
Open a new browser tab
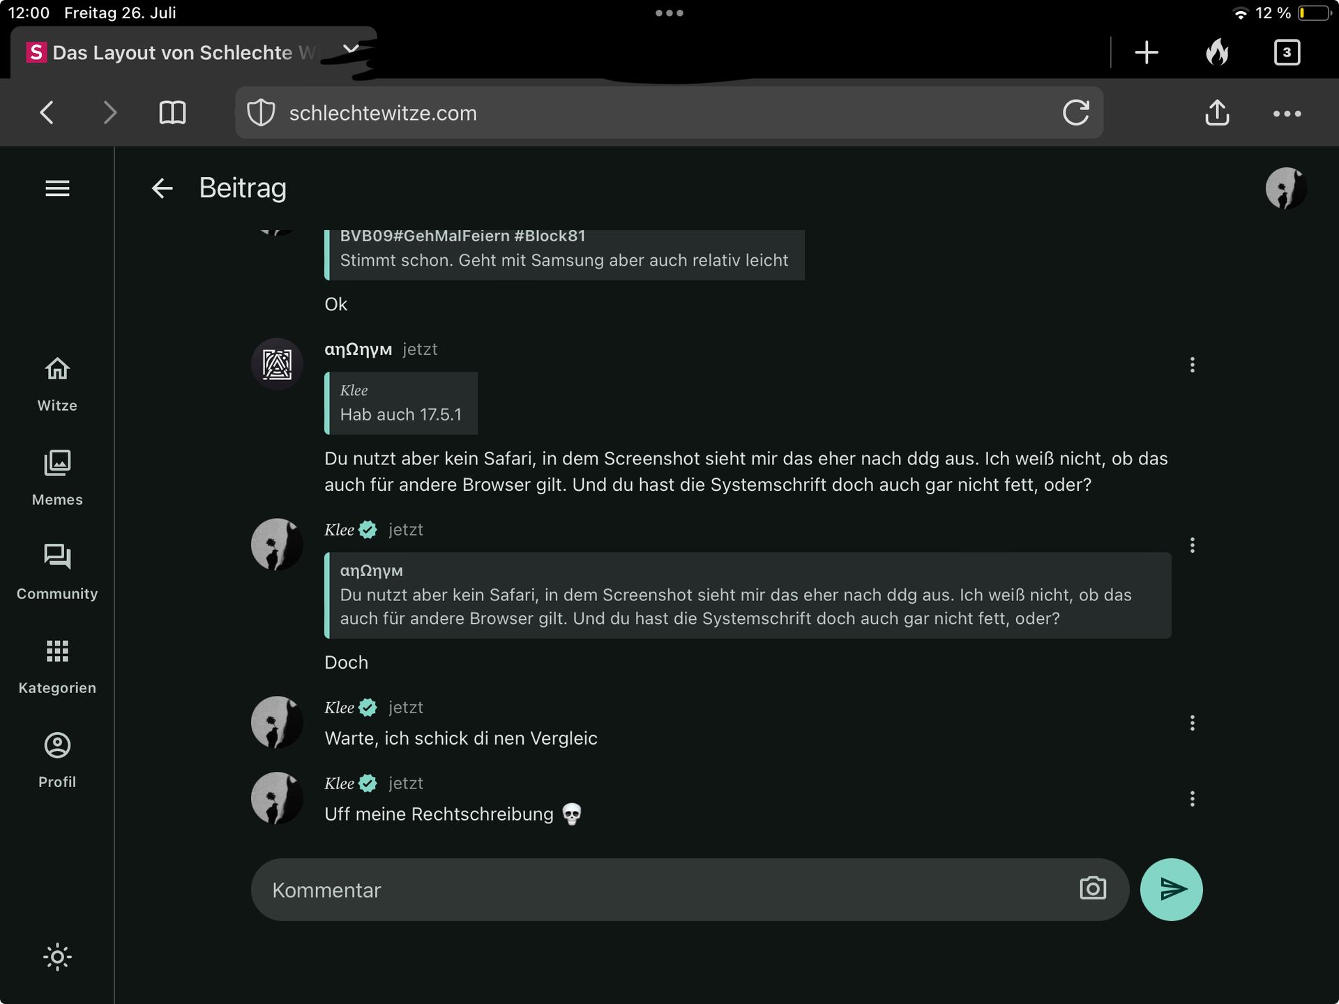click(x=1146, y=52)
